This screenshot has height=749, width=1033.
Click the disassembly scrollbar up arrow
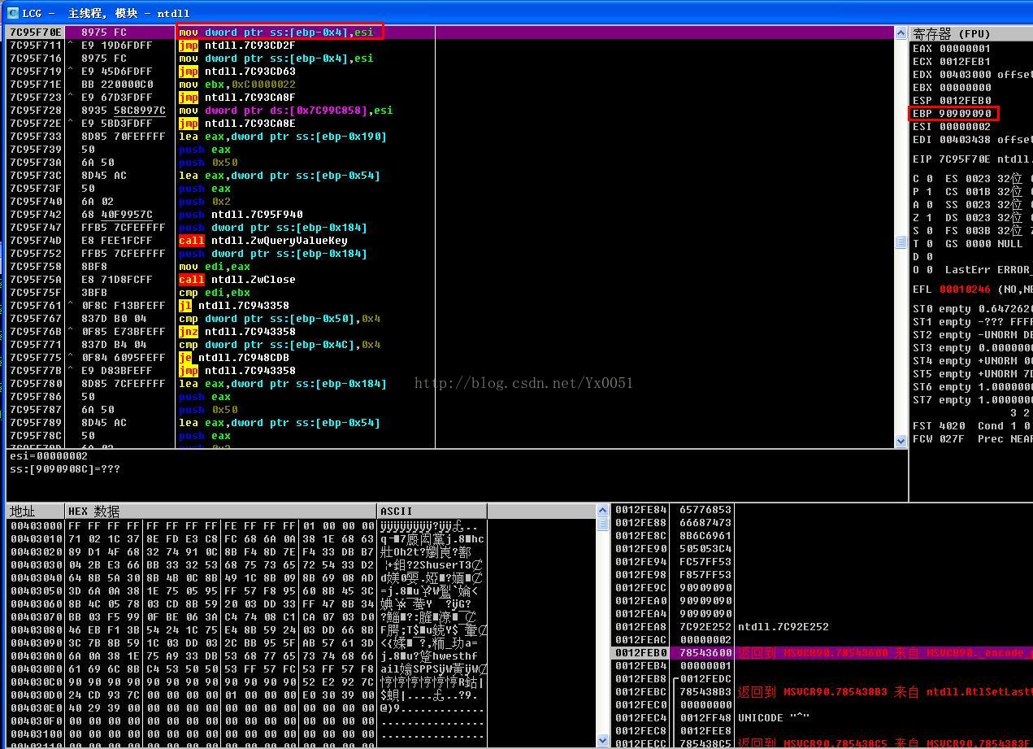pyautogui.click(x=901, y=33)
